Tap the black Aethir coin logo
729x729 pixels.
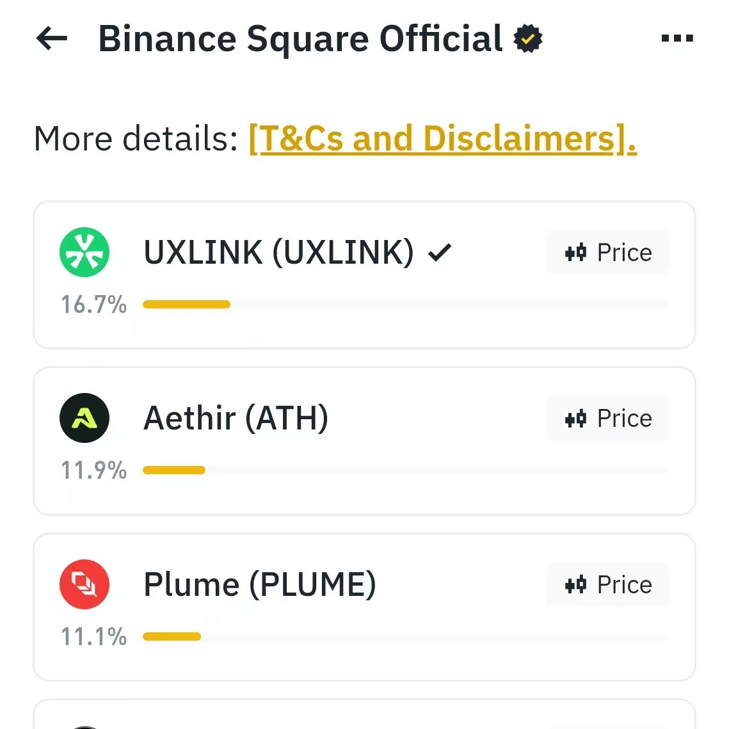(x=84, y=418)
